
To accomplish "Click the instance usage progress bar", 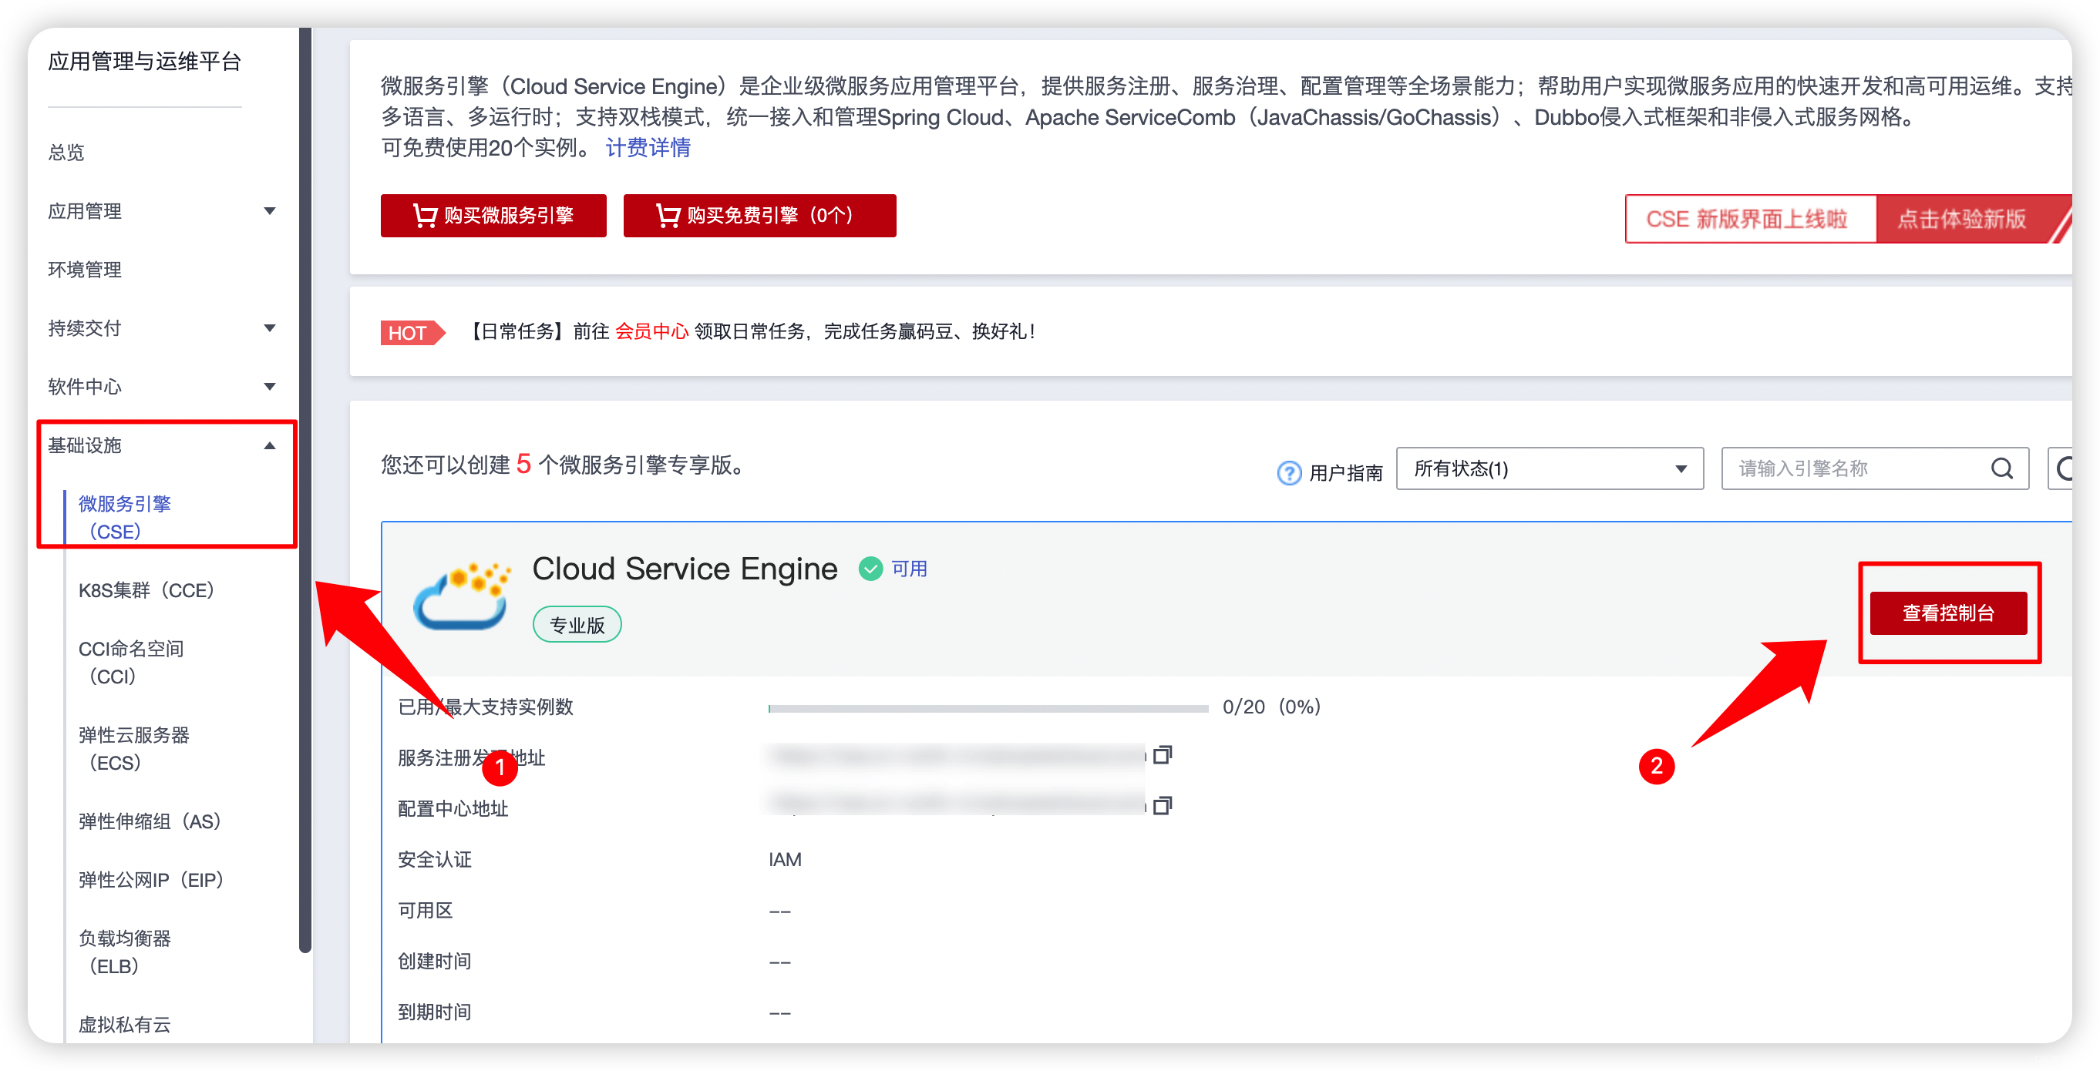I will pyautogui.click(x=988, y=707).
